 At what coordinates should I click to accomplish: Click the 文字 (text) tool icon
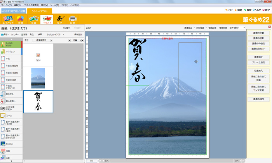pos(59,19)
